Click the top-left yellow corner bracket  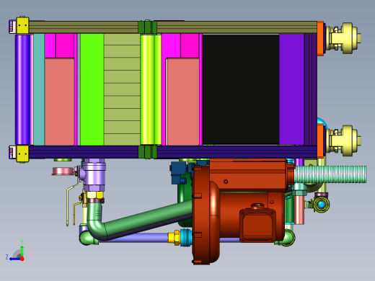click(22, 25)
